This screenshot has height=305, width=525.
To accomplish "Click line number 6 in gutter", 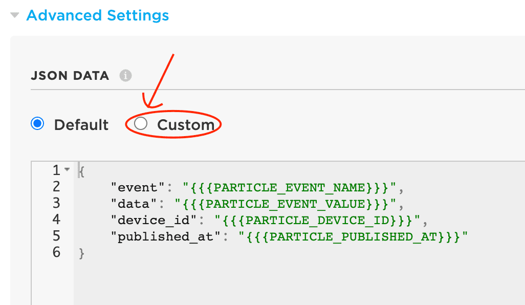I will coord(56,252).
